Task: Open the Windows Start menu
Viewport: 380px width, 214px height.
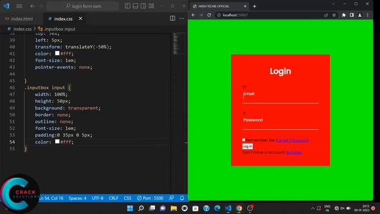Action: coord(130,208)
